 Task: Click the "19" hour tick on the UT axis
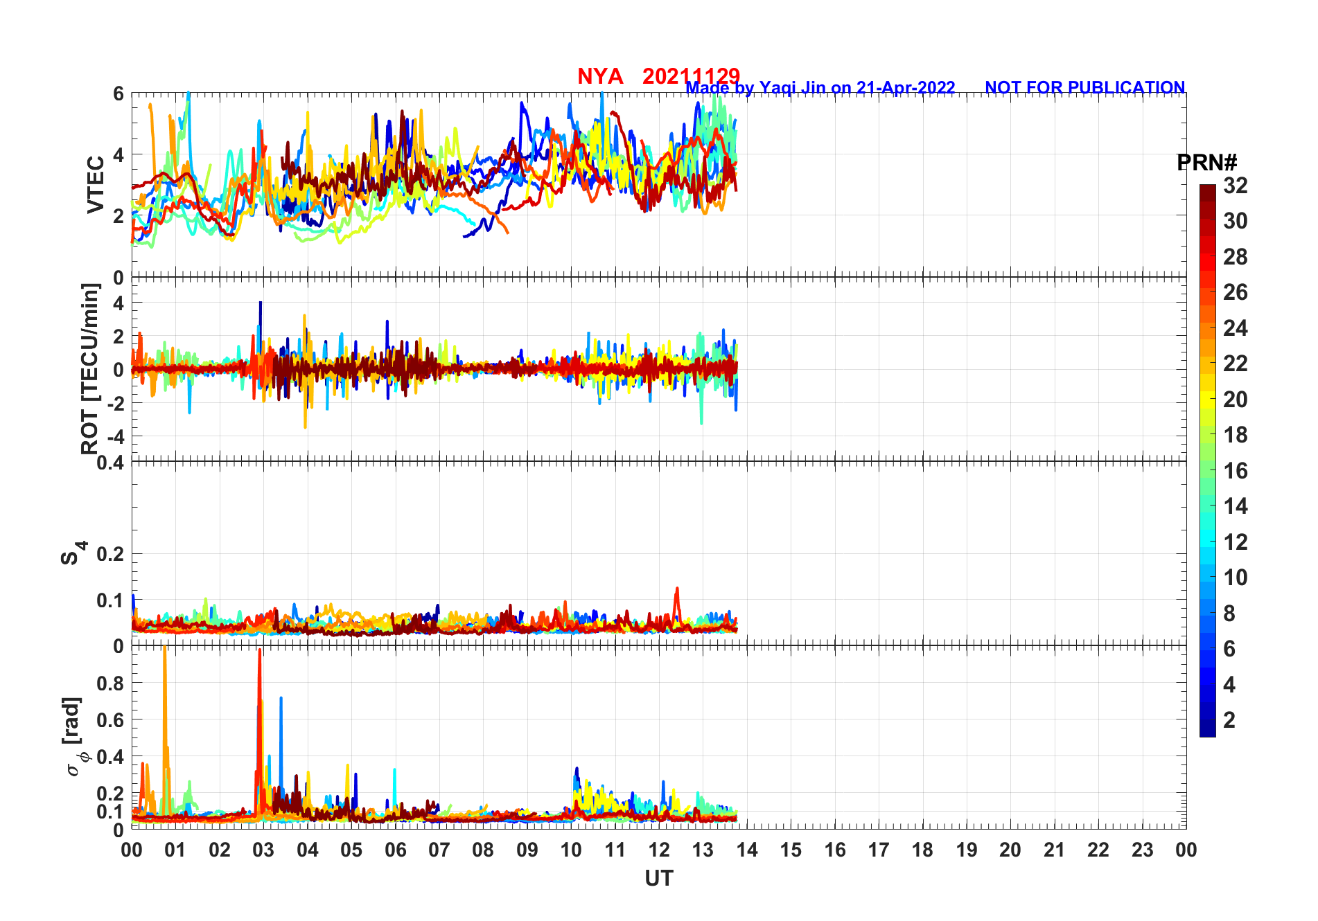pyautogui.click(x=967, y=850)
